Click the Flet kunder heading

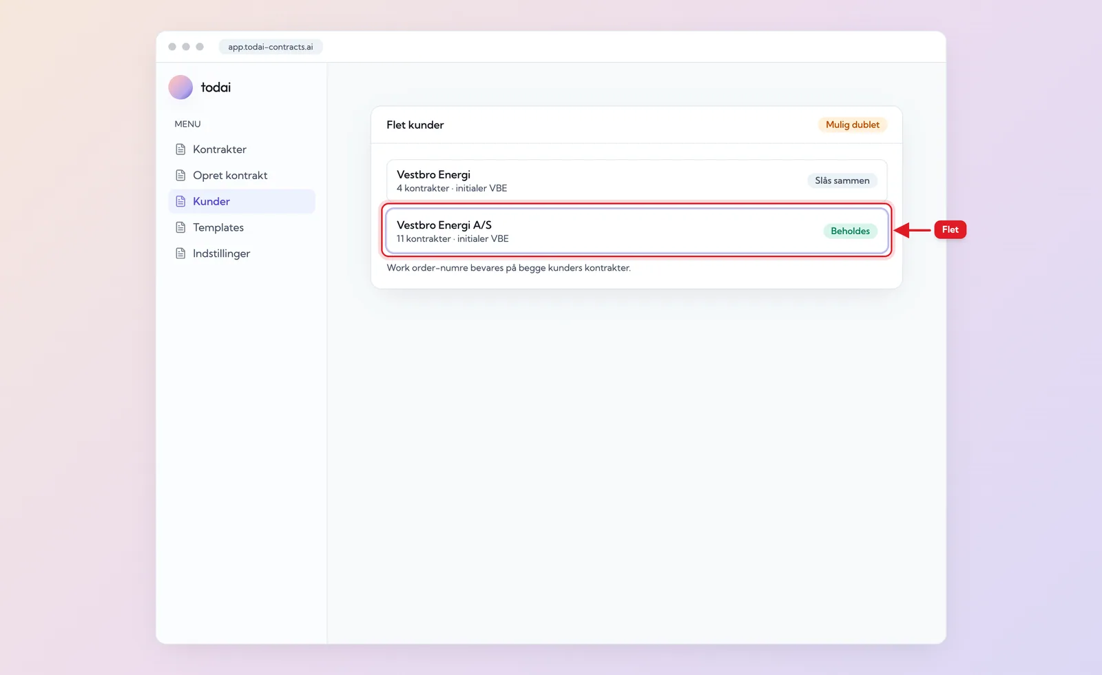(415, 125)
